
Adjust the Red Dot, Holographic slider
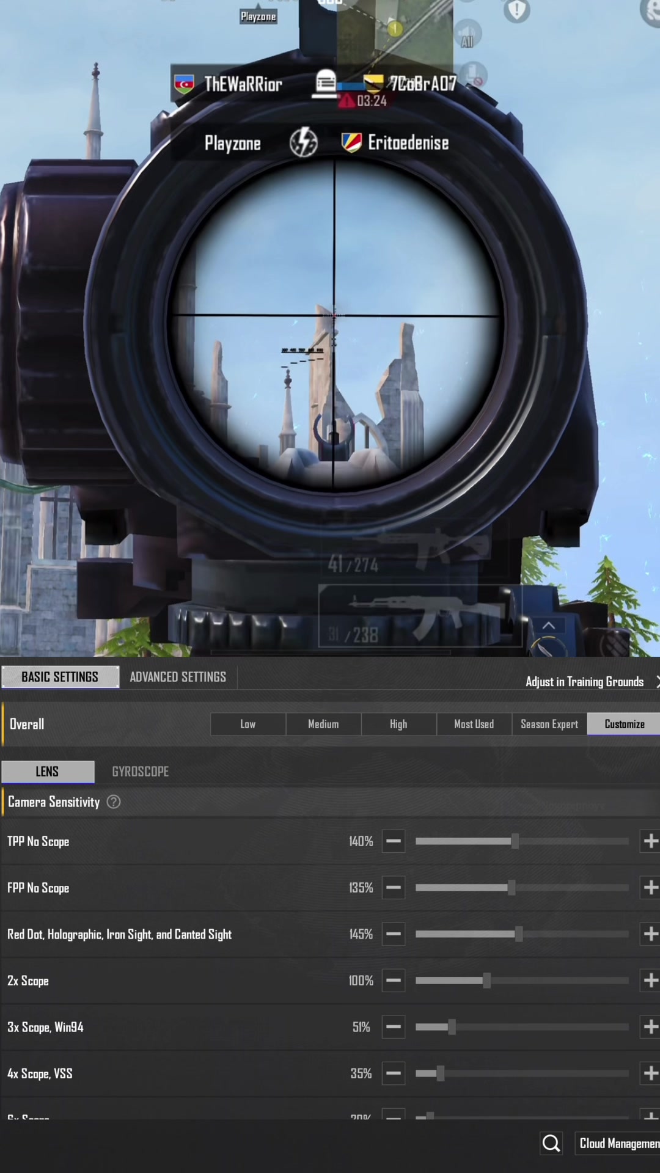[x=522, y=934]
